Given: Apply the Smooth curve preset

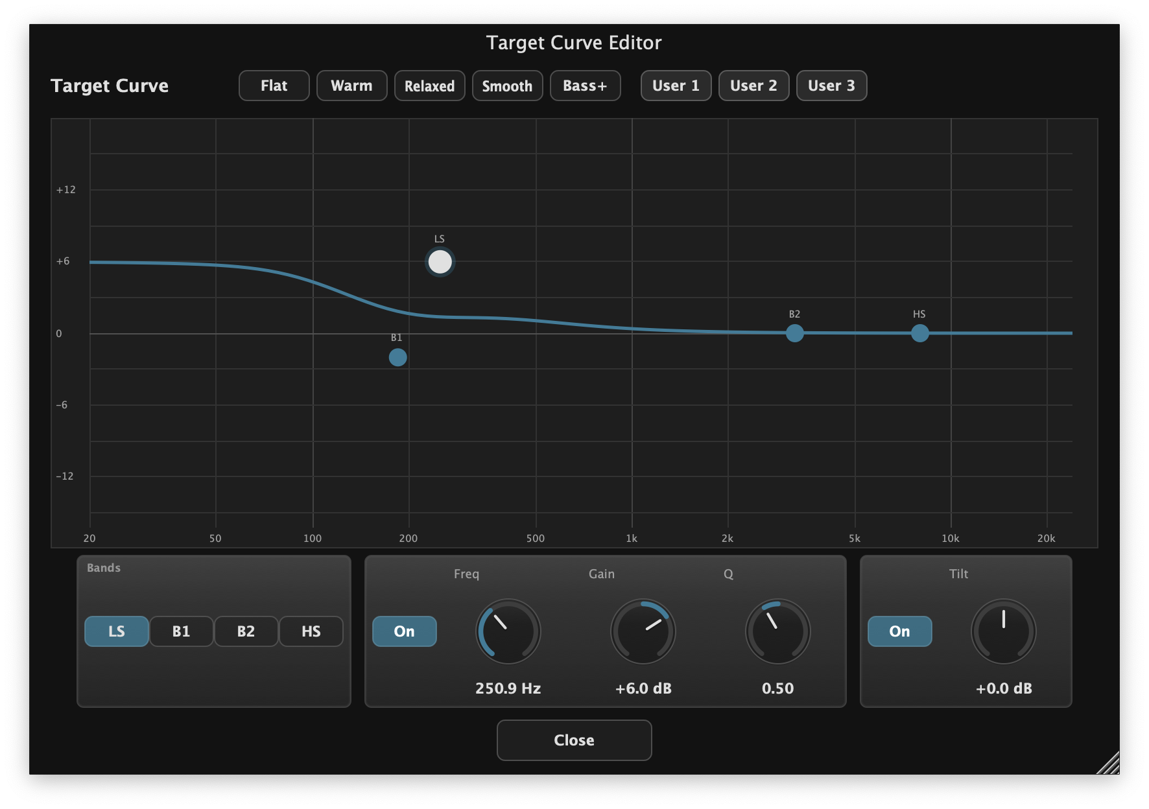Looking at the screenshot, I should [508, 86].
